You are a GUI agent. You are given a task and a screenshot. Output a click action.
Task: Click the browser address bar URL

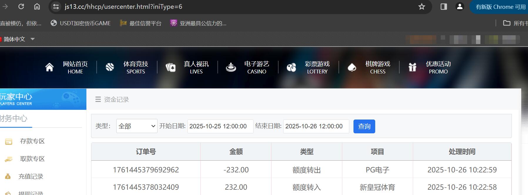(x=123, y=6)
